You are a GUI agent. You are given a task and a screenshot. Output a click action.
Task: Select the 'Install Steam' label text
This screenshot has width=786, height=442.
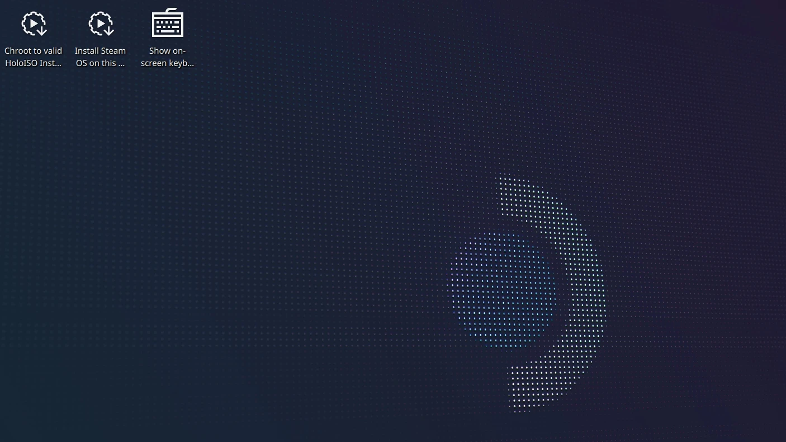click(100, 51)
